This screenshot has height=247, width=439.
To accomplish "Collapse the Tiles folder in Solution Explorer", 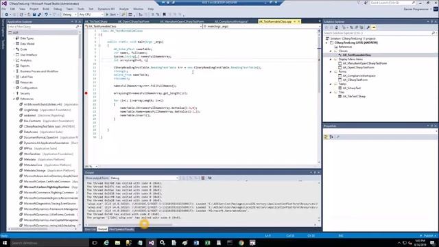I will [331, 92].
